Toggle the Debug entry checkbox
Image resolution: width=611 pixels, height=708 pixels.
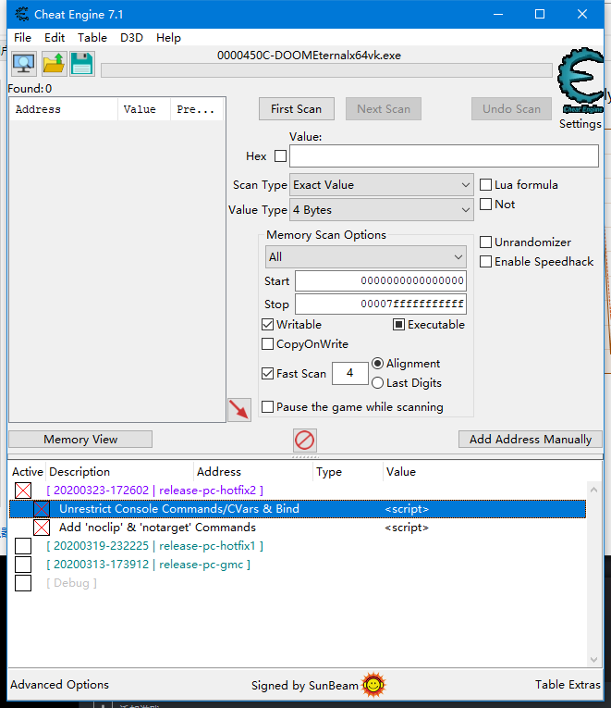click(x=23, y=583)
